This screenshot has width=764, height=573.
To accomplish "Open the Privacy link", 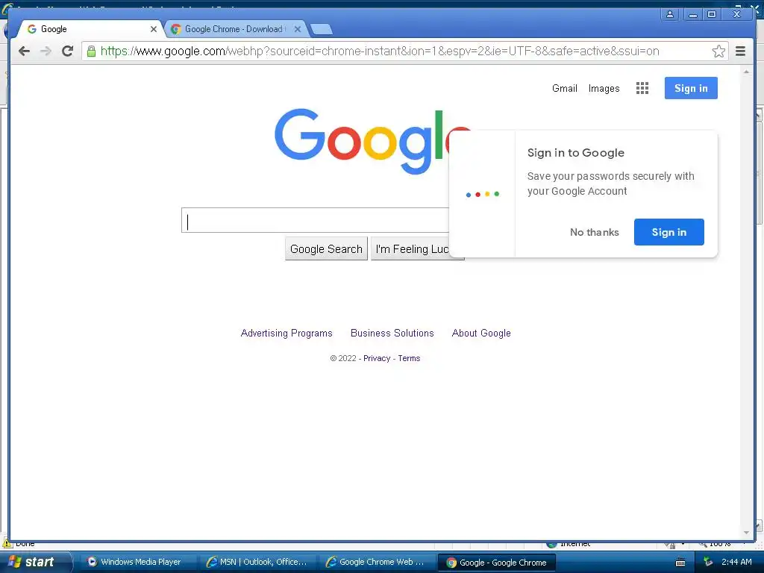I will coord(377,358).
